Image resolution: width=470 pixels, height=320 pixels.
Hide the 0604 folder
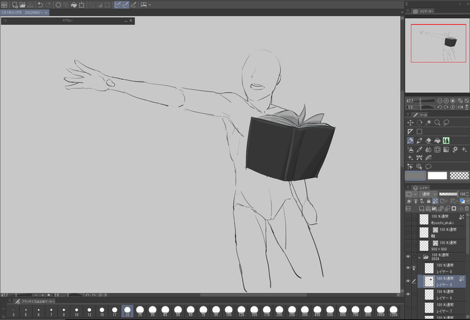[408, 257]
